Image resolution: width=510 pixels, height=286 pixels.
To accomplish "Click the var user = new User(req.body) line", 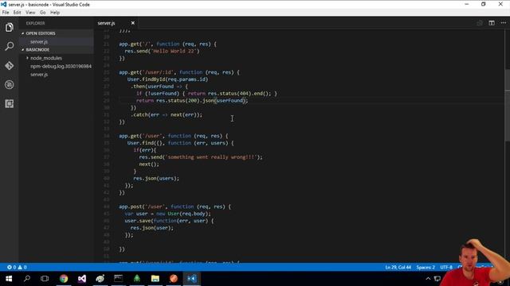I will point(168,214).
